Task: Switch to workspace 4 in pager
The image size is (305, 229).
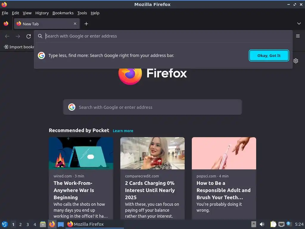Action: point(35,225)
